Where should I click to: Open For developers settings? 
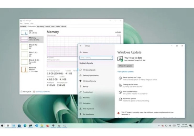point(96,114)
